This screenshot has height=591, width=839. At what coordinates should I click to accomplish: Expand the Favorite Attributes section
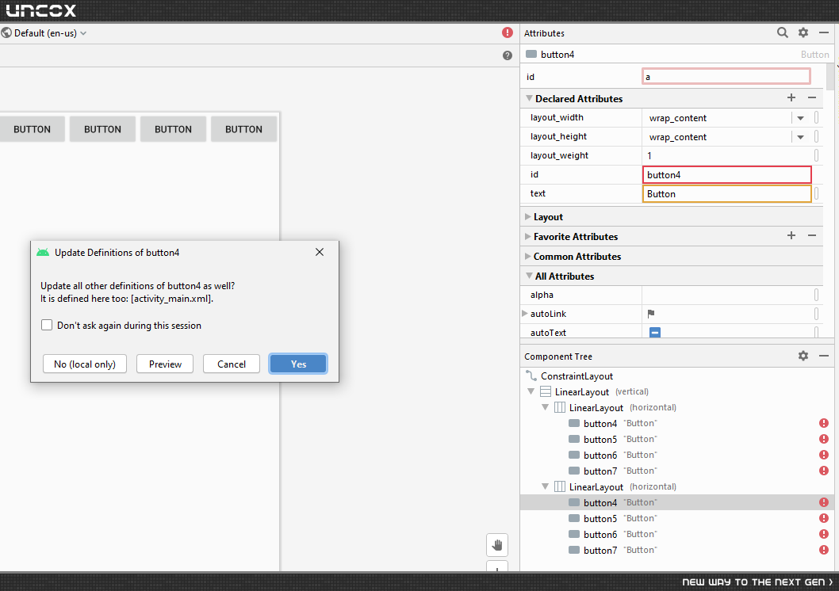[x=528, y=237]
